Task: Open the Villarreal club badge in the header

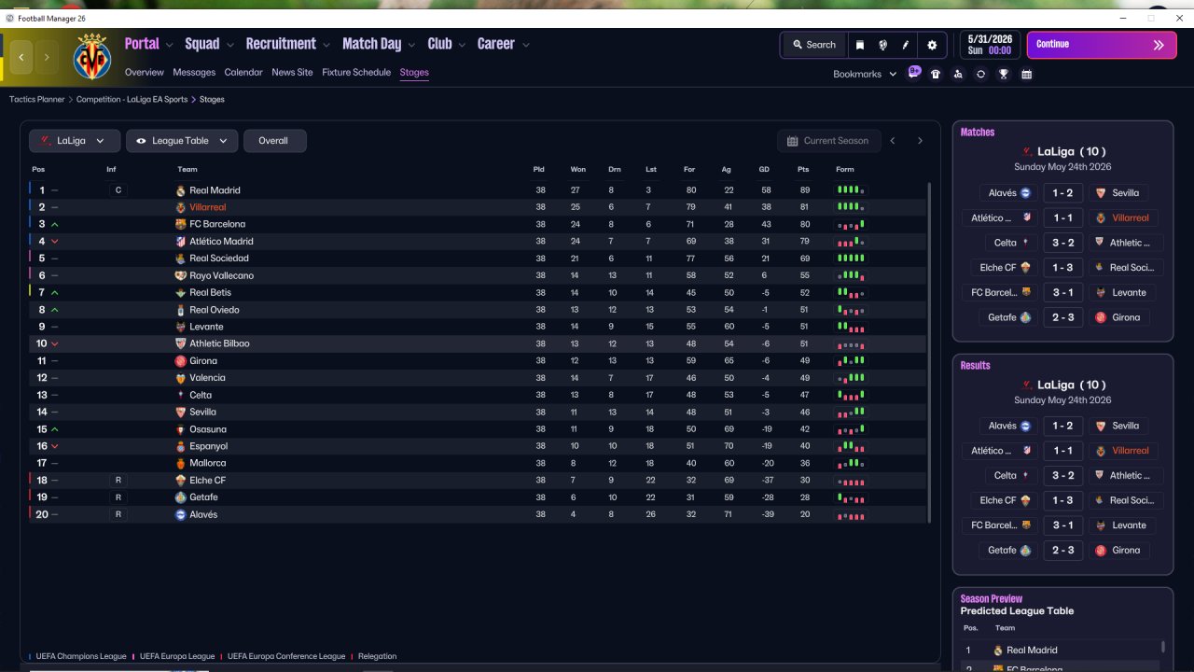Action: coord(91,57)
